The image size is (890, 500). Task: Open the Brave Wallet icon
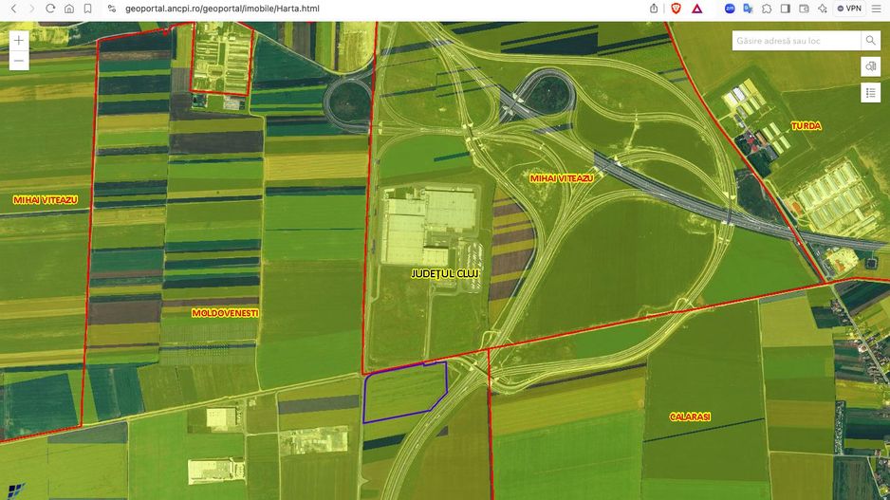pos(804,9)
